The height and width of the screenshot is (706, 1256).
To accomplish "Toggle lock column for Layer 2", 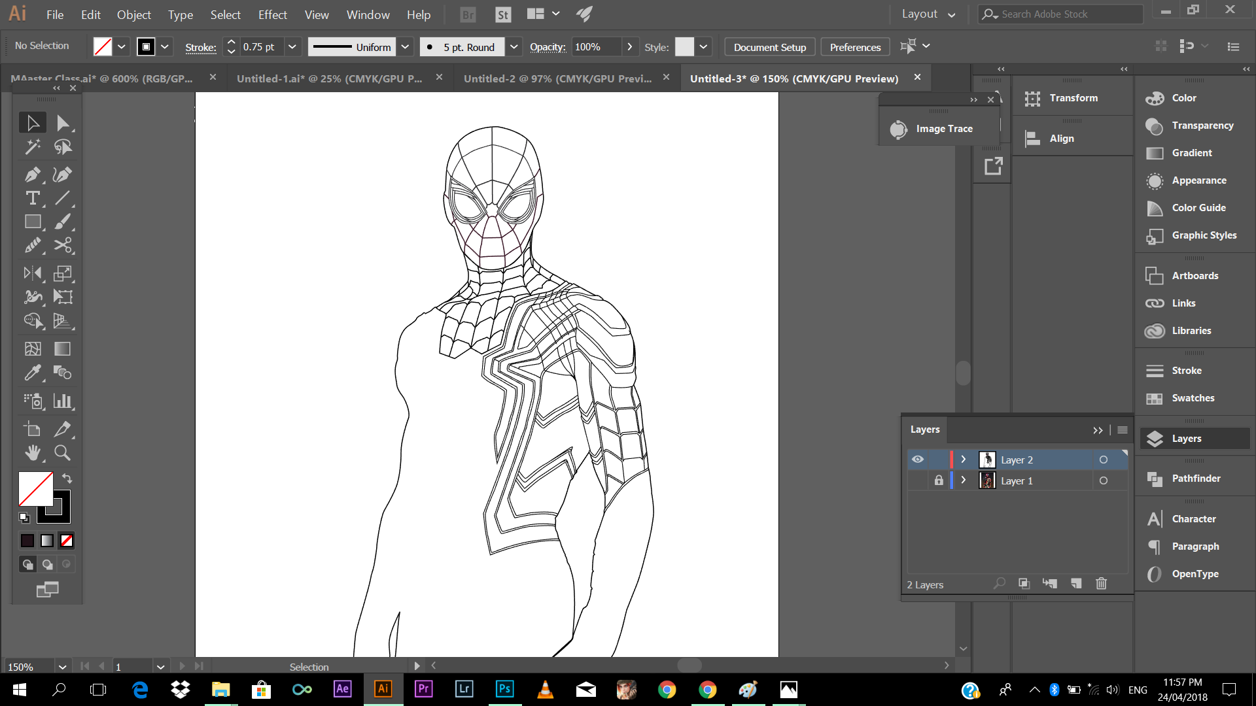I will click(x=939, y=460).
